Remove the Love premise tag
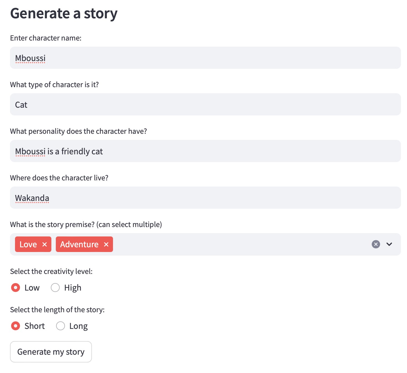 pos(44,245)
